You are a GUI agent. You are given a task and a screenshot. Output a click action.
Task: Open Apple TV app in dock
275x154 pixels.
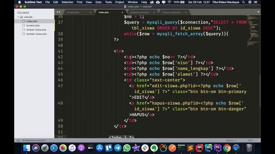[90, 148]
